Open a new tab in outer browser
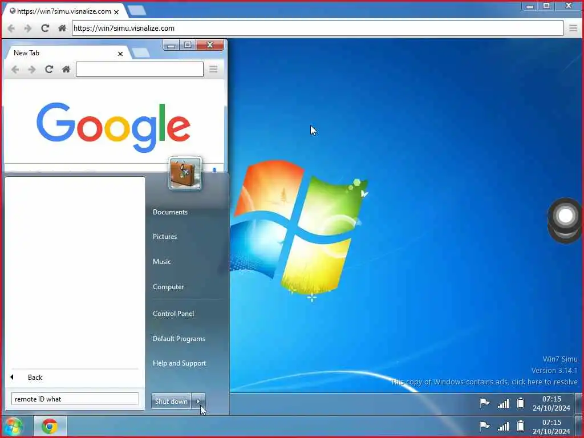This screenshot has height=438, width=584. tap(137, 11)
